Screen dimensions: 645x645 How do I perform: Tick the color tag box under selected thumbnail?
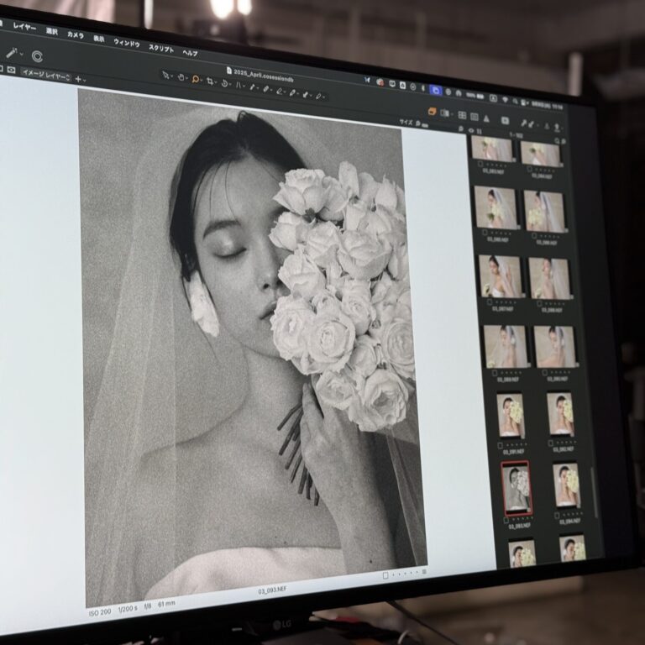click(x=506, y=521)
